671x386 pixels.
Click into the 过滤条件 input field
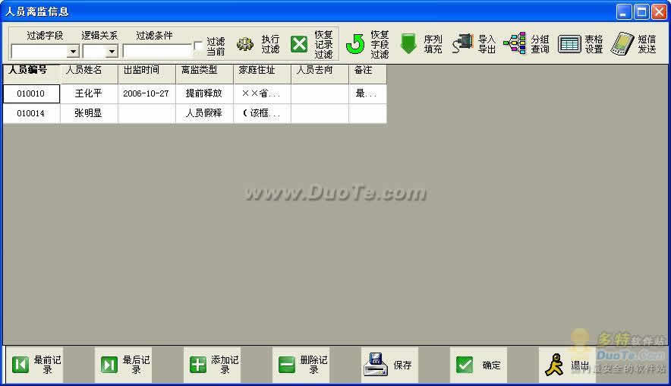(157, 52)
